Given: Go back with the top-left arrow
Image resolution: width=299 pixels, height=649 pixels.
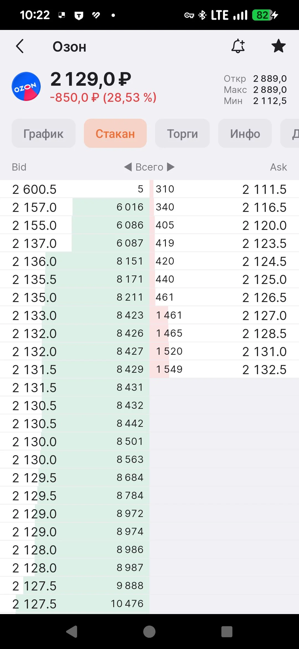Looking at the screenshot, I should coord(20,46).
